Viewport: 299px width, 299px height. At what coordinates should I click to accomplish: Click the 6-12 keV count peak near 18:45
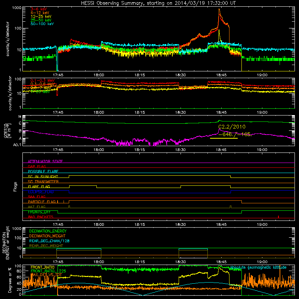[219, 9]
